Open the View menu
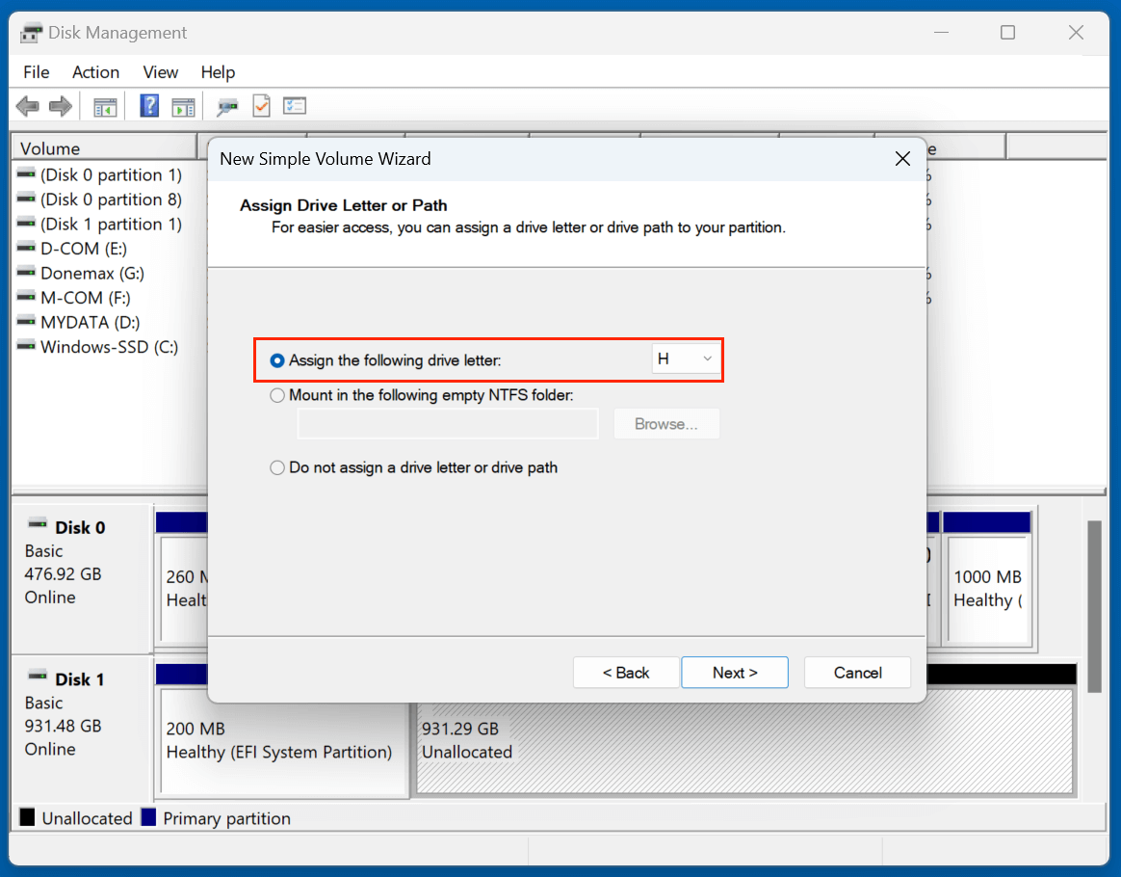 click(x=160, y=72)
